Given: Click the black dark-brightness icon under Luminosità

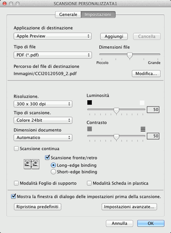Looking at the screenshot, I should click(x=90, y=102).
